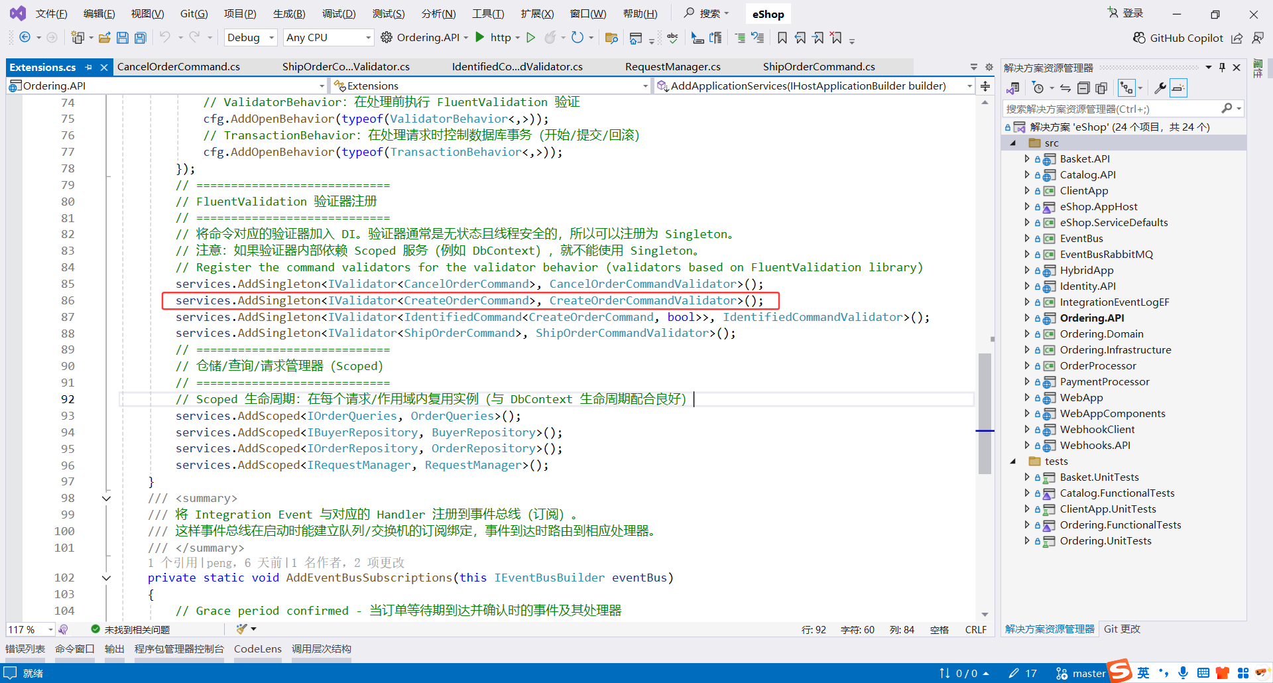Viewport: 1273px width, 683px height.
Task: Open the Git menu
Action: click(194, 13)
